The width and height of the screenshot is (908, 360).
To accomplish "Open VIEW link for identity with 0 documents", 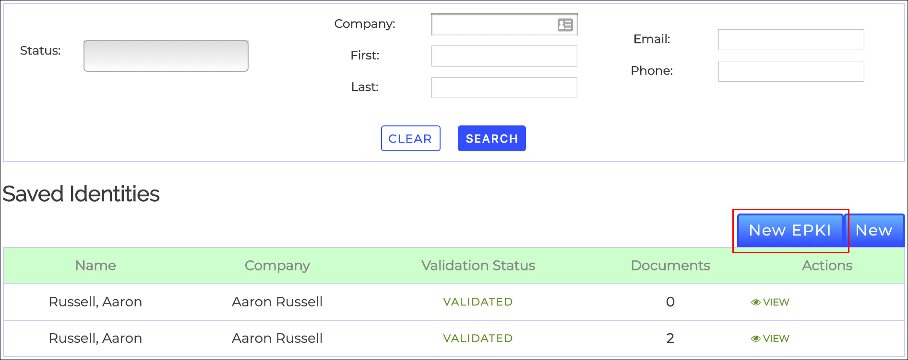I will (x=770, y=302).
